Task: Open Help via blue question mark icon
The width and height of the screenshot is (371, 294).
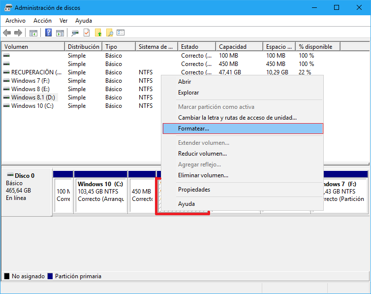Action: coord(49,33)
